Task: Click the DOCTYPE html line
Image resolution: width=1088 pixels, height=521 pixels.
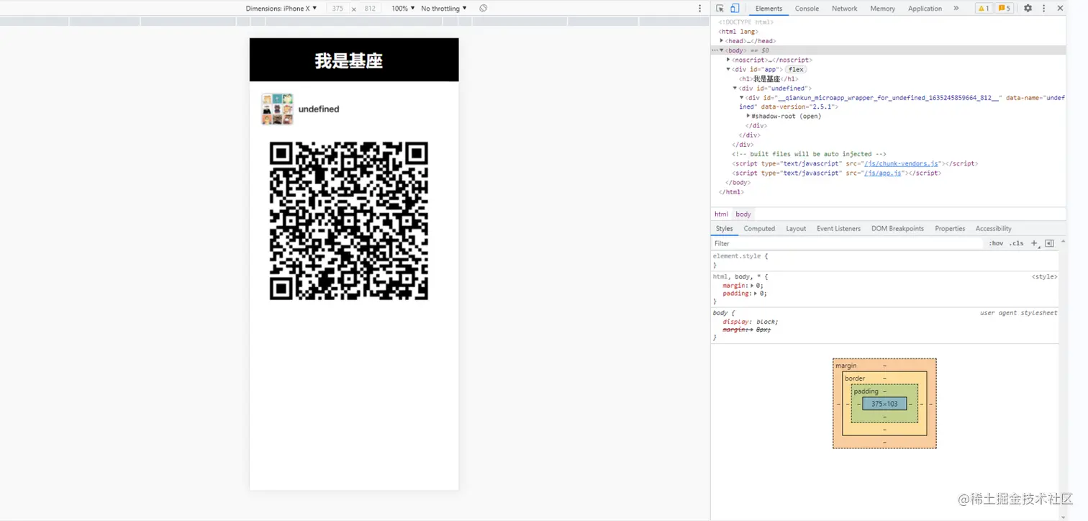Action: pyautogui.click(x=745, y=22)
